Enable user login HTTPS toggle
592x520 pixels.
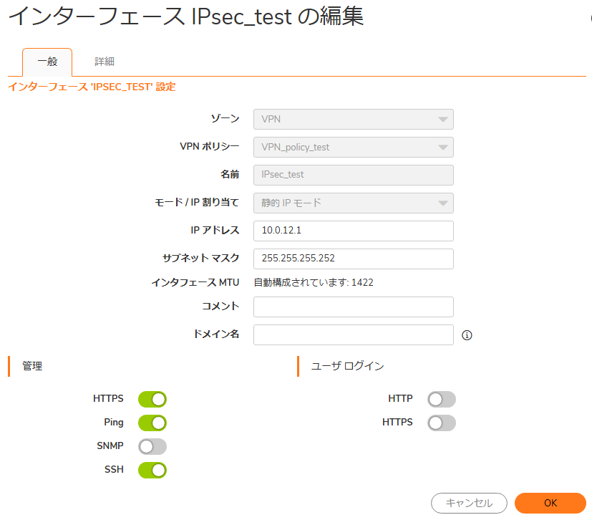click(x=442, y=423)
